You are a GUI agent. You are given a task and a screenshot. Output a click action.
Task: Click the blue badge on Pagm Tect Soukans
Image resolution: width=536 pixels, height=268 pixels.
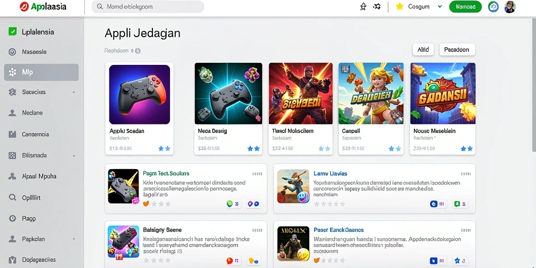click(253, 204)
